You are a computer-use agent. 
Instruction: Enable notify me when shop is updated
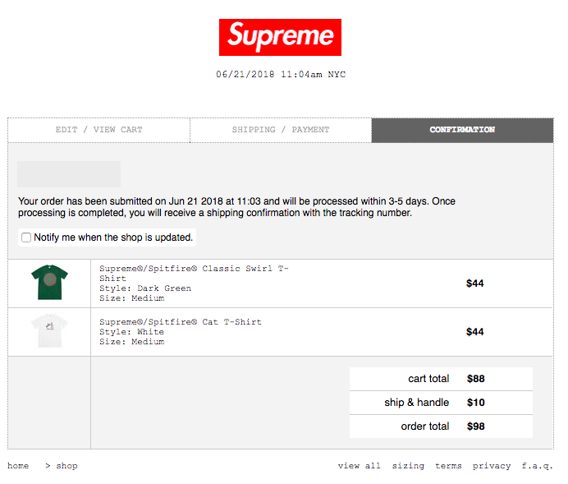click(26, 237)
